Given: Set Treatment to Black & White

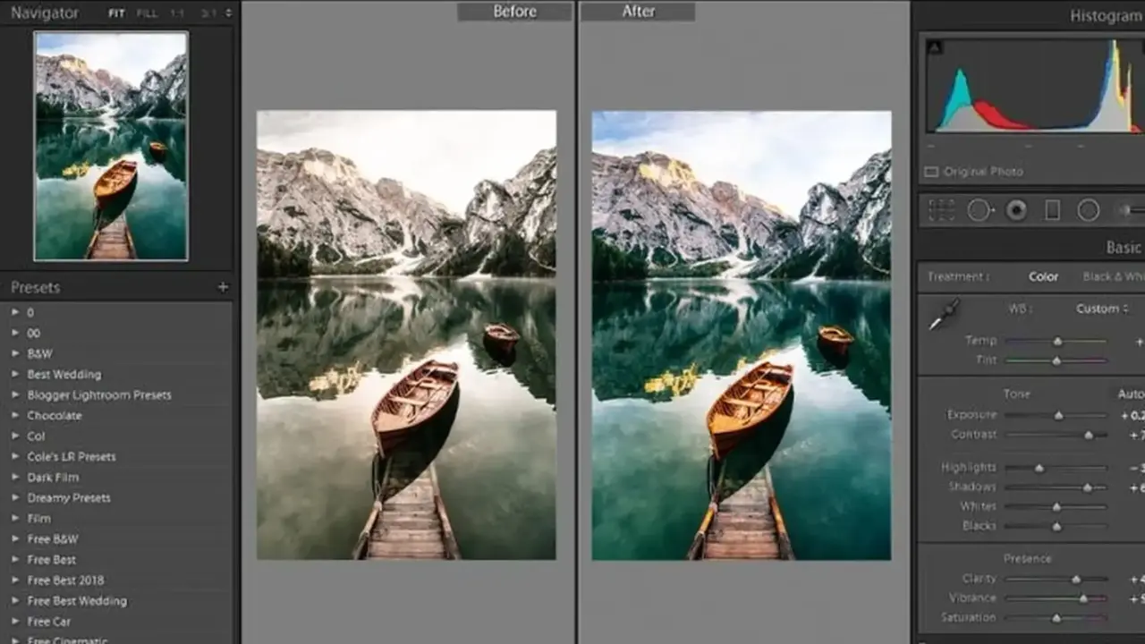Looking at the screenshot, I should tap(1113, 276).
